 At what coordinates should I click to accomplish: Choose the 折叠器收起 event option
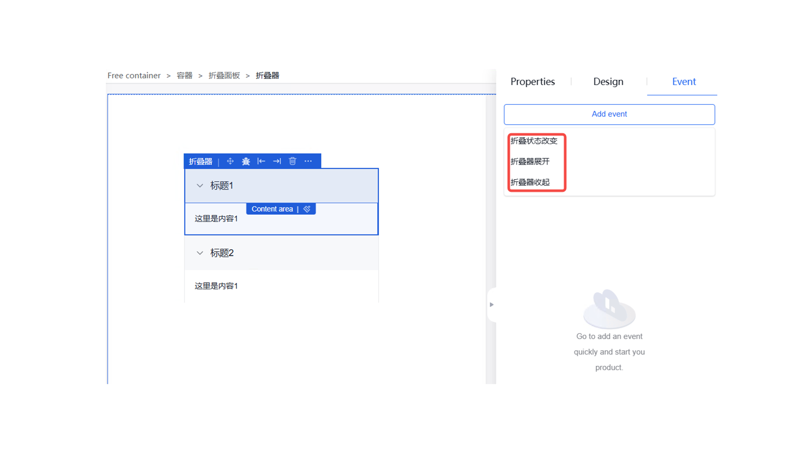click(530, 182)
